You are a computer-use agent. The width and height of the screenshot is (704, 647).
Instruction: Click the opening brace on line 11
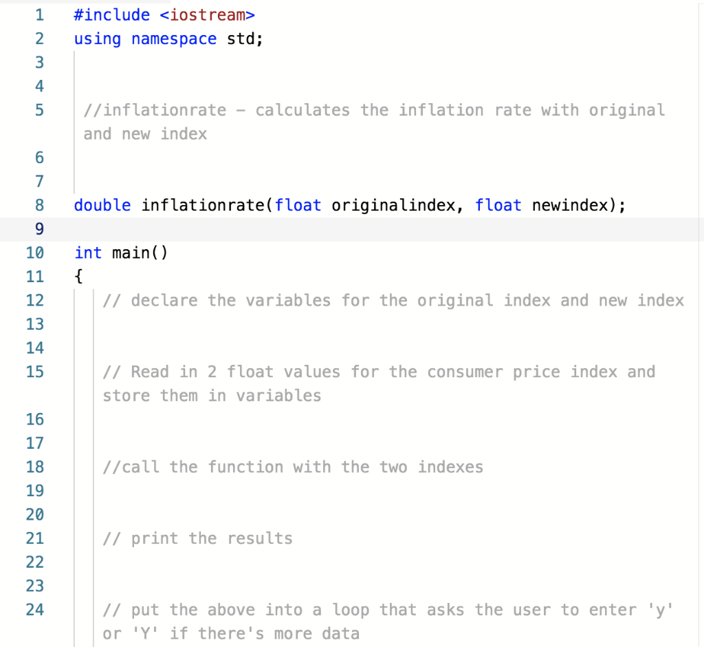tap(78, 276)
